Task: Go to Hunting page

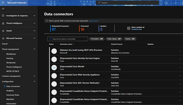Action: pyautogui.click(x=10, y=58)
